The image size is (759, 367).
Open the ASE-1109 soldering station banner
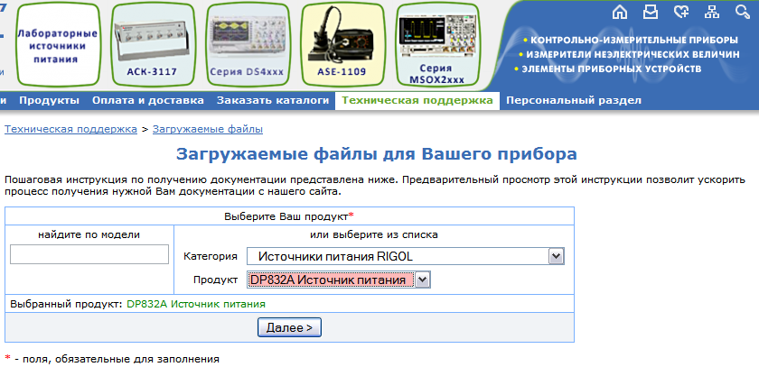point(342,44)
